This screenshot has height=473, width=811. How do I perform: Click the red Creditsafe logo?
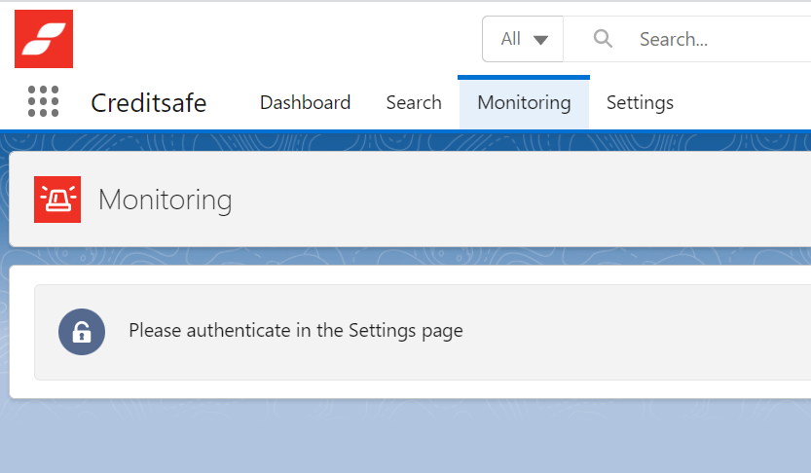tap(44, 39)
